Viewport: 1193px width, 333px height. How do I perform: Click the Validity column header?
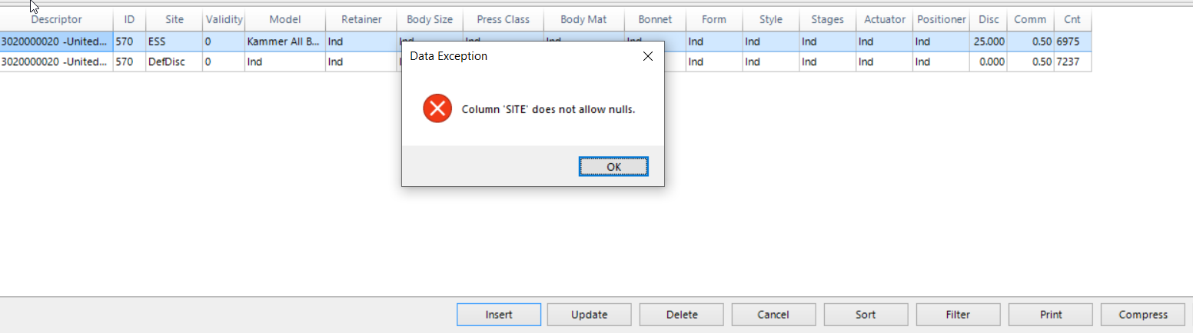click(224, 19)
